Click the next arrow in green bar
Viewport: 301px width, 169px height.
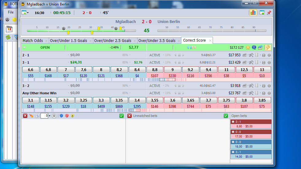point(195,47)
